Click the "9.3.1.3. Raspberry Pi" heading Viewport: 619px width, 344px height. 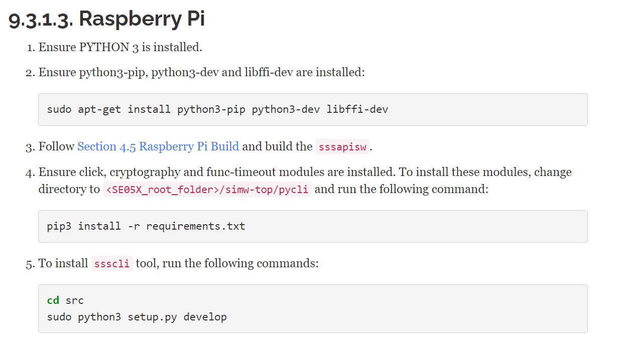(x=107, y=19)
